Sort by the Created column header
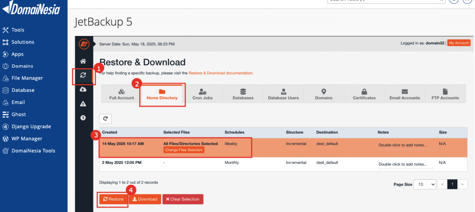 click(109, 133)
